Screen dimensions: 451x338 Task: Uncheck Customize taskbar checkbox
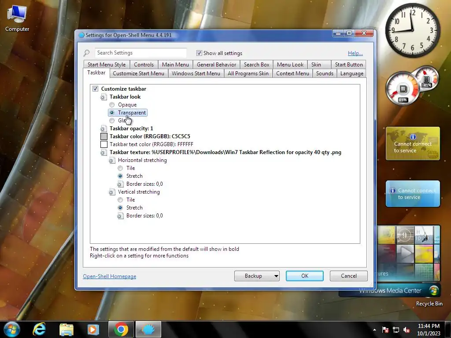coord(95,89)
